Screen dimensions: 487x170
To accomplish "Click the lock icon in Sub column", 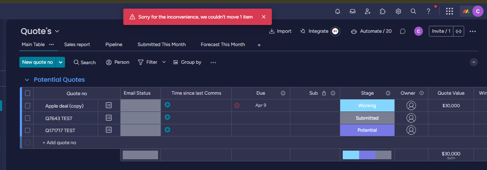I will point(324,93).
